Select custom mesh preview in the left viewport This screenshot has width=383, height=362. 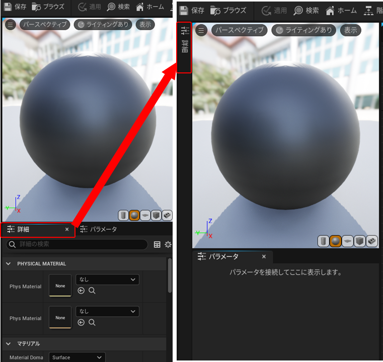[x=167, y=215]
